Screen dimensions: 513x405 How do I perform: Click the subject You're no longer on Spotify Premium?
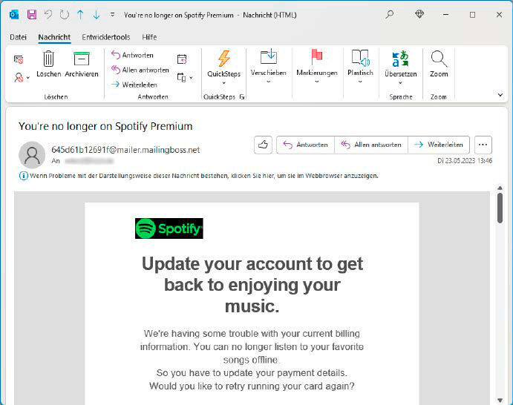click(x=105, y=126)
